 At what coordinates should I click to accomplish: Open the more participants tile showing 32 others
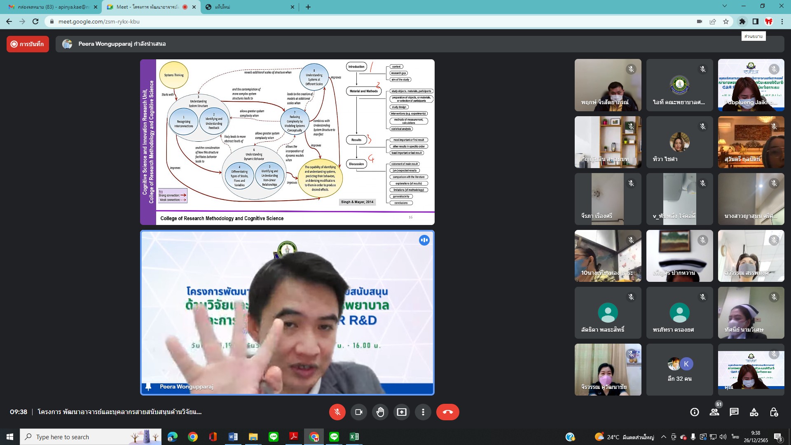(679, 370)
